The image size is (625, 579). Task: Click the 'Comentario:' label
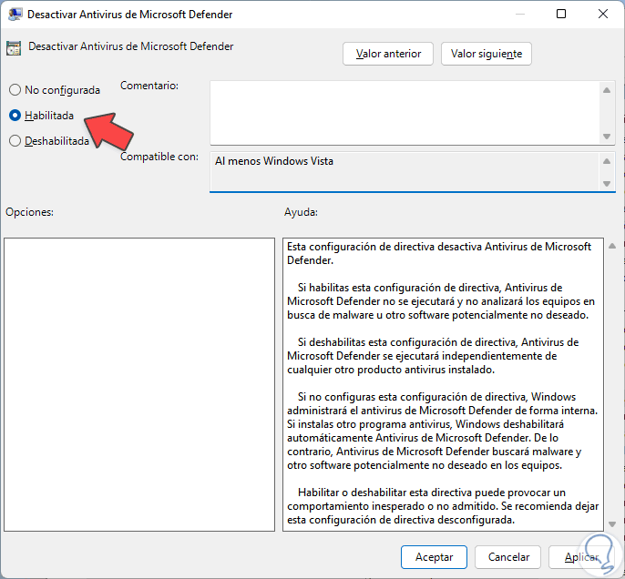[149, 86]
